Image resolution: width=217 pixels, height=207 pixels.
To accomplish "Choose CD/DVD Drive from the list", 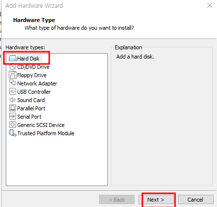I will click(x=33, y=67).
